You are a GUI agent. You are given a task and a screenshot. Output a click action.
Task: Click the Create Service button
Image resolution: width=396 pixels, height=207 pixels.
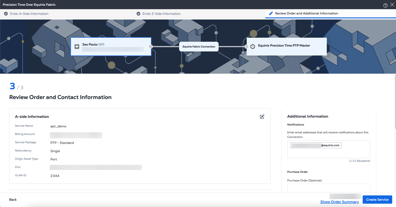(x=377, y=200)
